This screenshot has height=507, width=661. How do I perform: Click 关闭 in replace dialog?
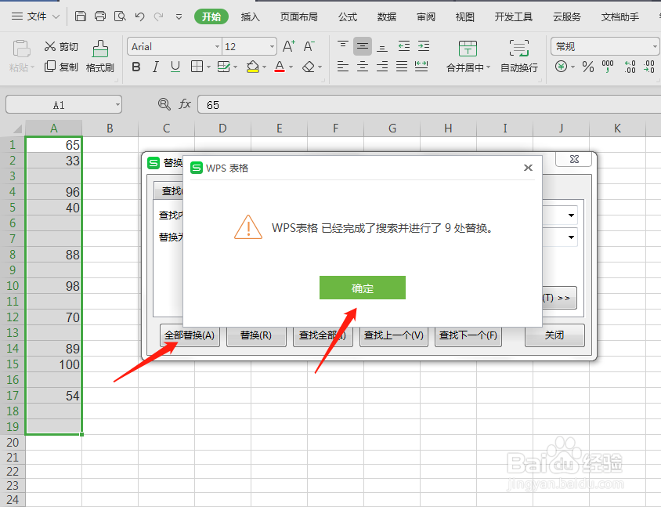pos(554,335)
